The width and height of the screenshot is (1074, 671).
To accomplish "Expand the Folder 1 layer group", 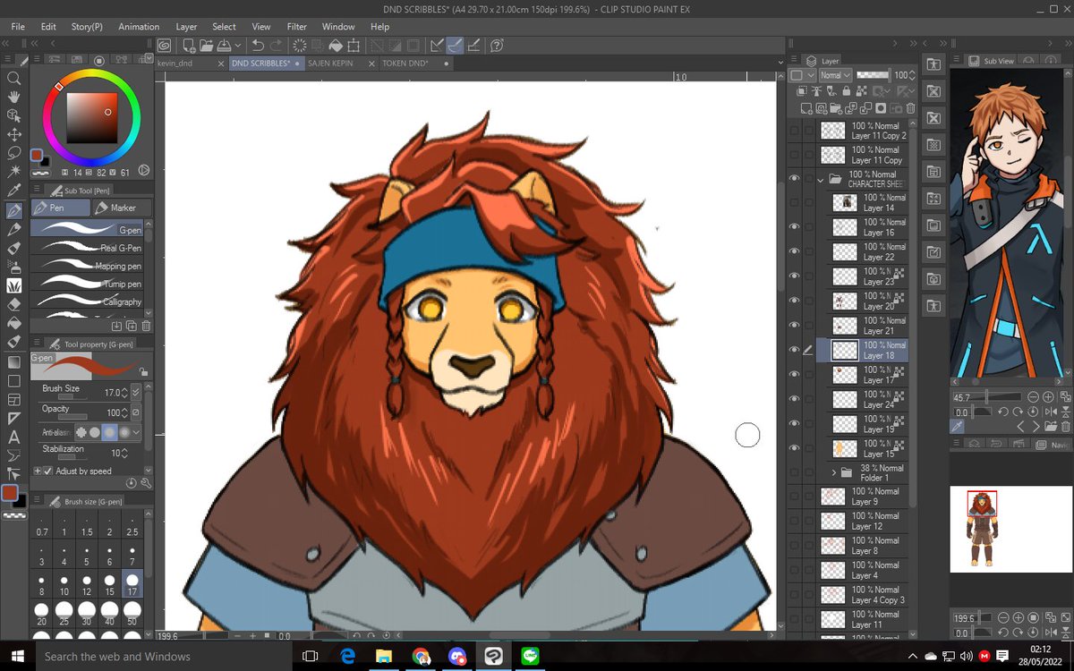I will pos(834,472).
